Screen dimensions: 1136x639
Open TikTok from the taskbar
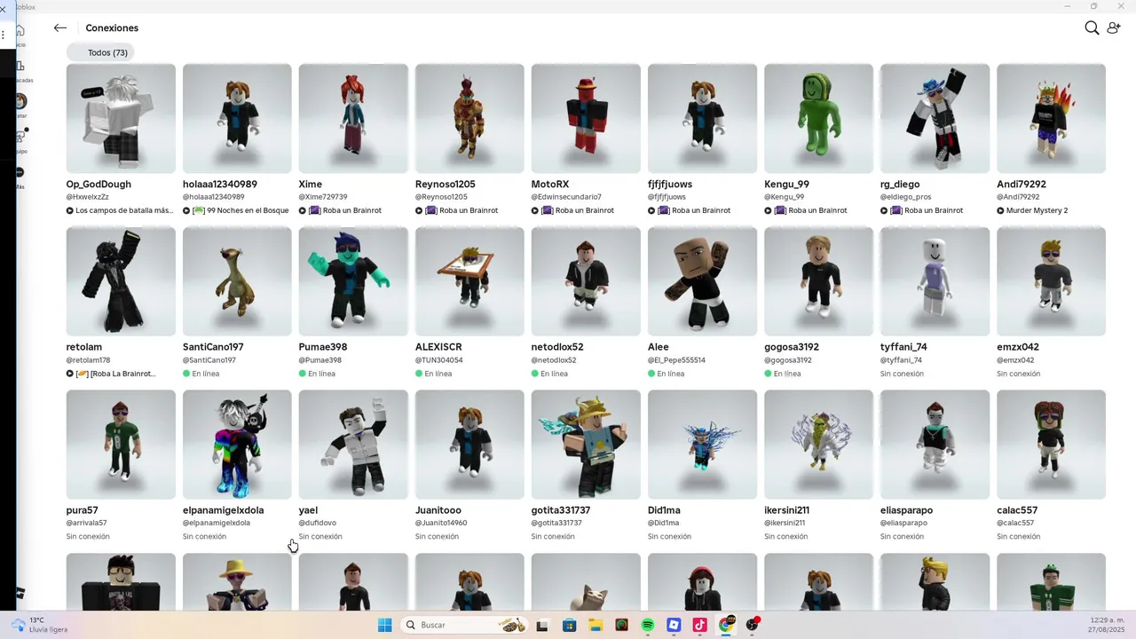pos(699,625)
